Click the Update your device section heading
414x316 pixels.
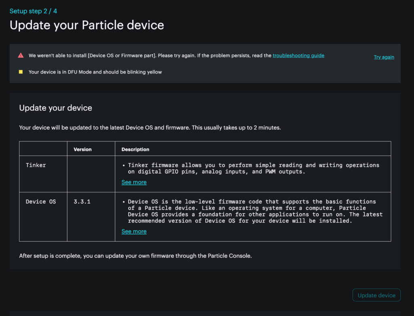point(56,108)
